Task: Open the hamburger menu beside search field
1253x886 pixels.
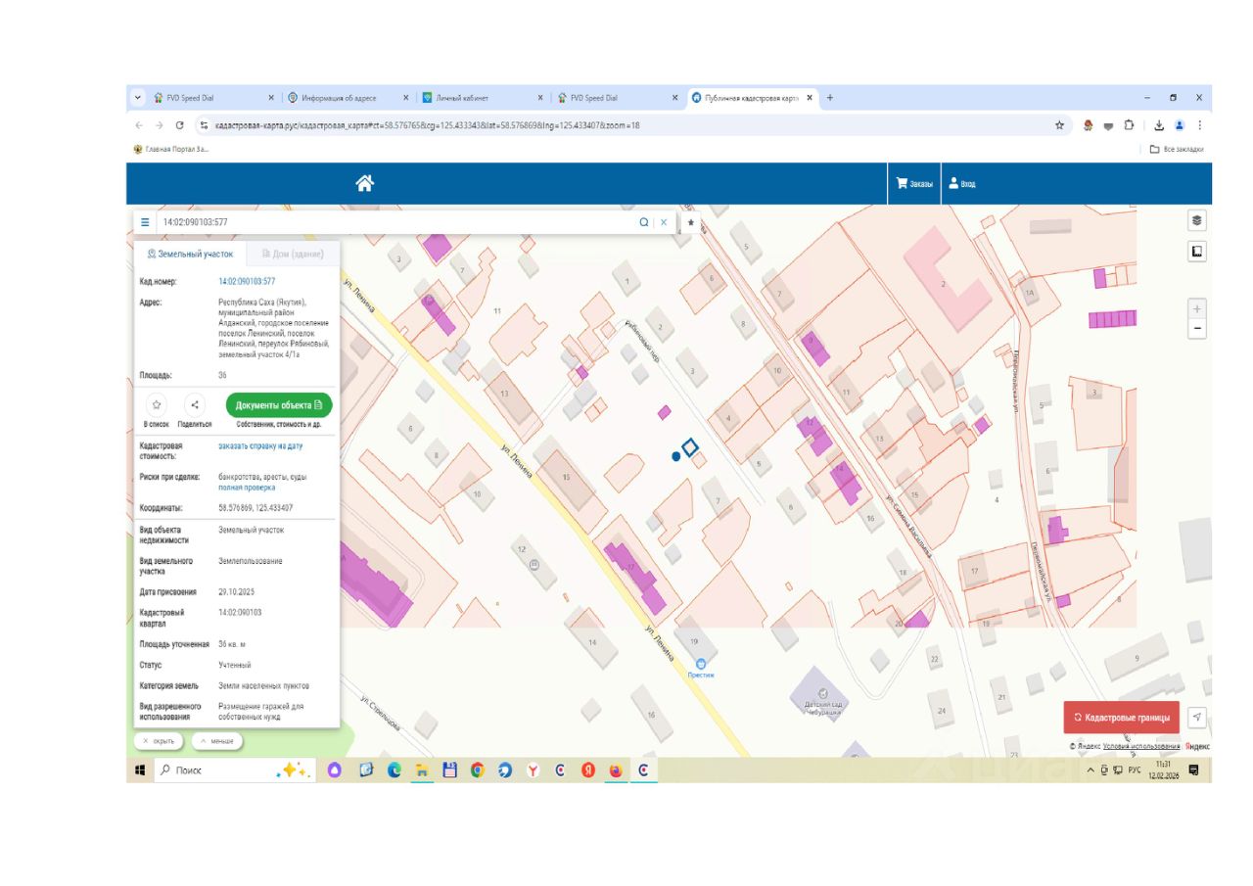Action: [x=145, y=222]
